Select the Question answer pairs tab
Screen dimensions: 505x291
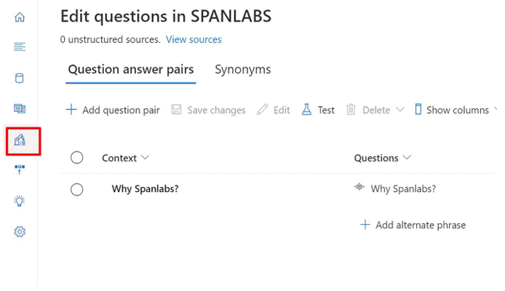click(131, 70)
